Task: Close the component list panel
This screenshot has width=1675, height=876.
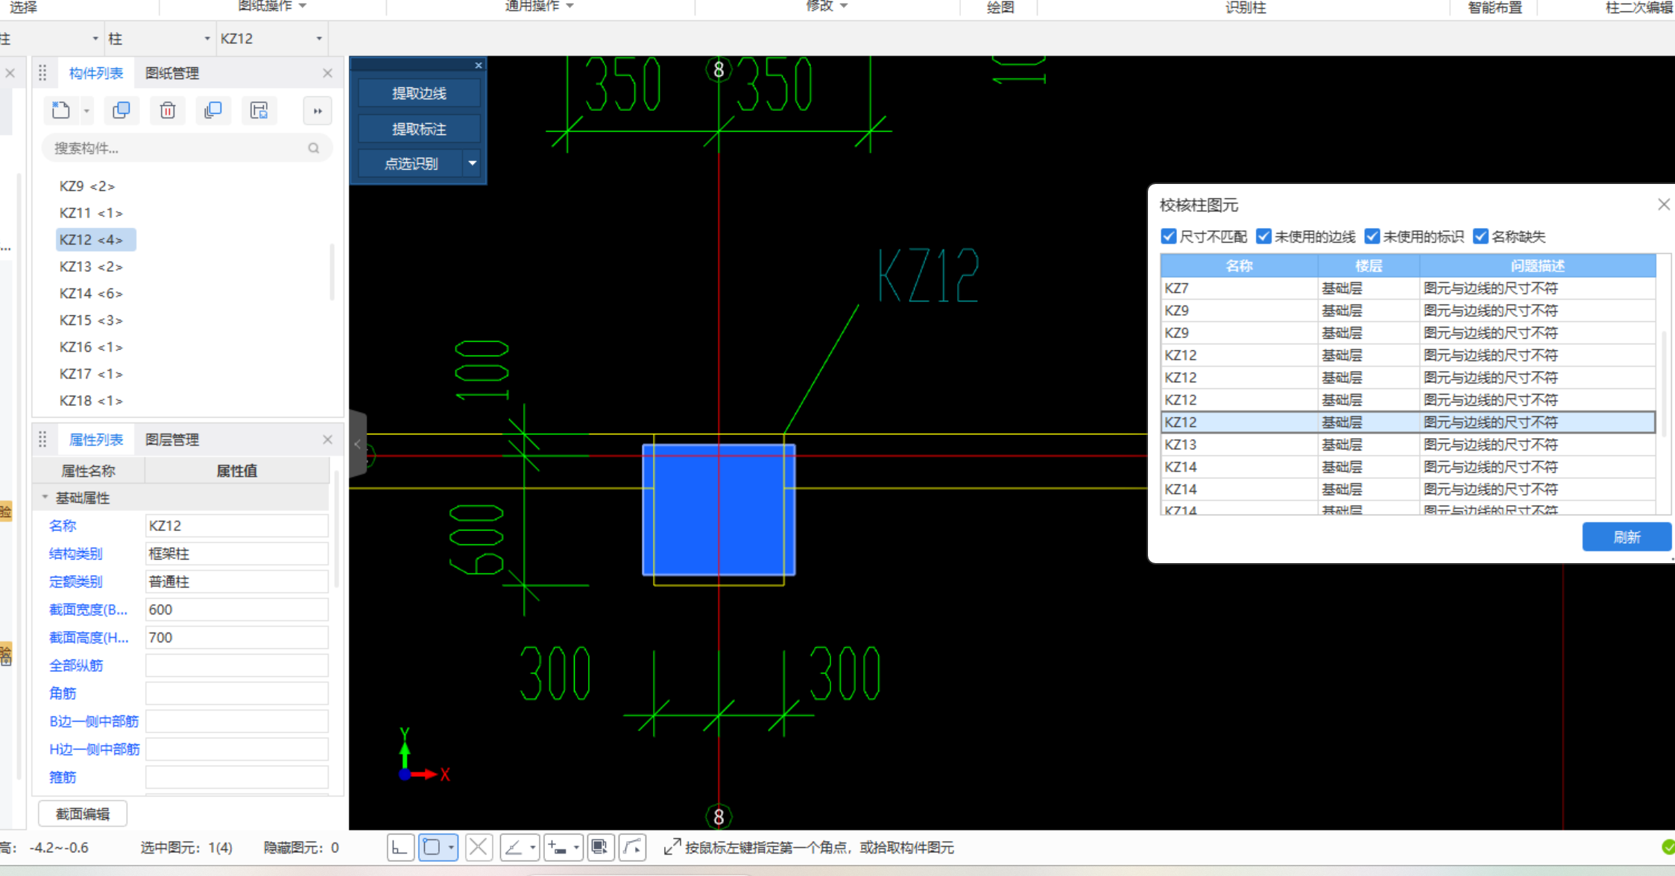Action: coord(327,73)
